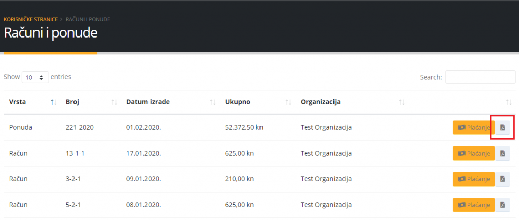Sort by Datum izrade column

(x=213, y=102)
